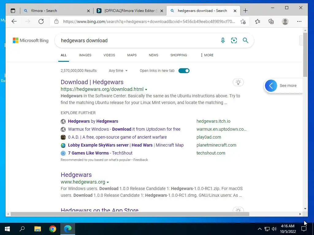Show hidden tray icons chevron
The width and height of the screenshot is (314, 235).
pyautogui.click(x=259, y=229)
